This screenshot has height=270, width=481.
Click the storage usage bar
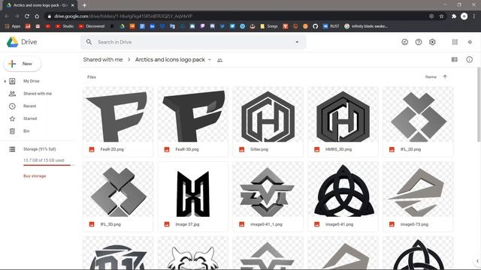[x=48, y=165]
